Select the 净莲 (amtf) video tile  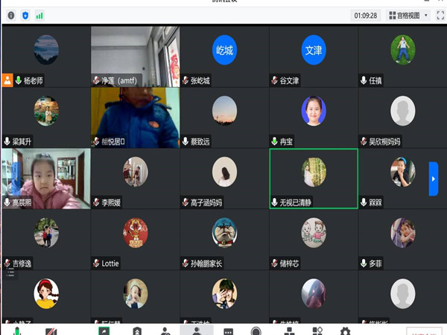pyautogui.click(x=135, y=57)
